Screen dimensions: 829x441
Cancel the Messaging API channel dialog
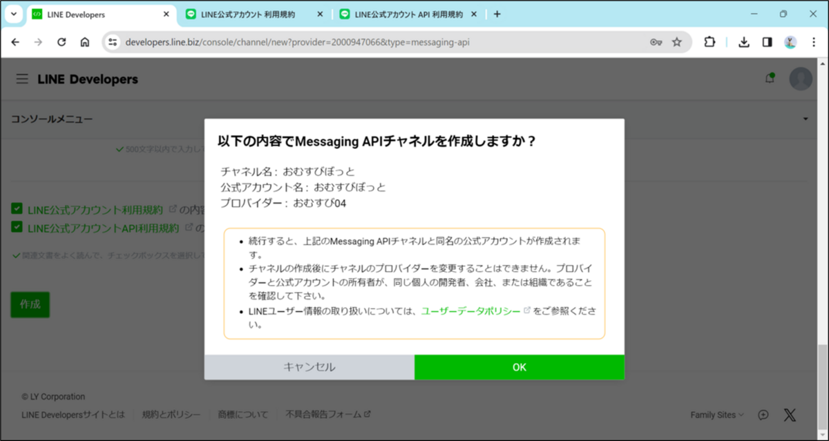point(309,367)
